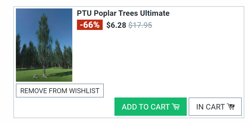Click the $6.28 sale price
This screenshot has width=247, height=122.
tap(116, 25)
